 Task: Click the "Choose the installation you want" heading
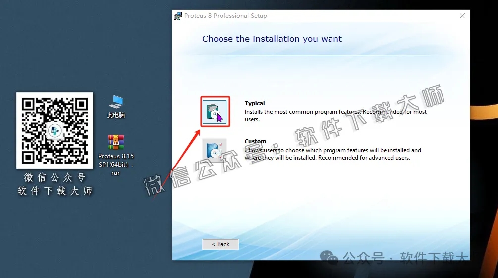coord(272,39)
